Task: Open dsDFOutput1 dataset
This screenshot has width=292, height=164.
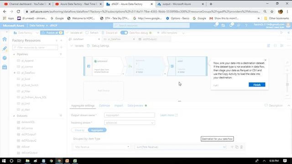Action: [x=29, y=134]
